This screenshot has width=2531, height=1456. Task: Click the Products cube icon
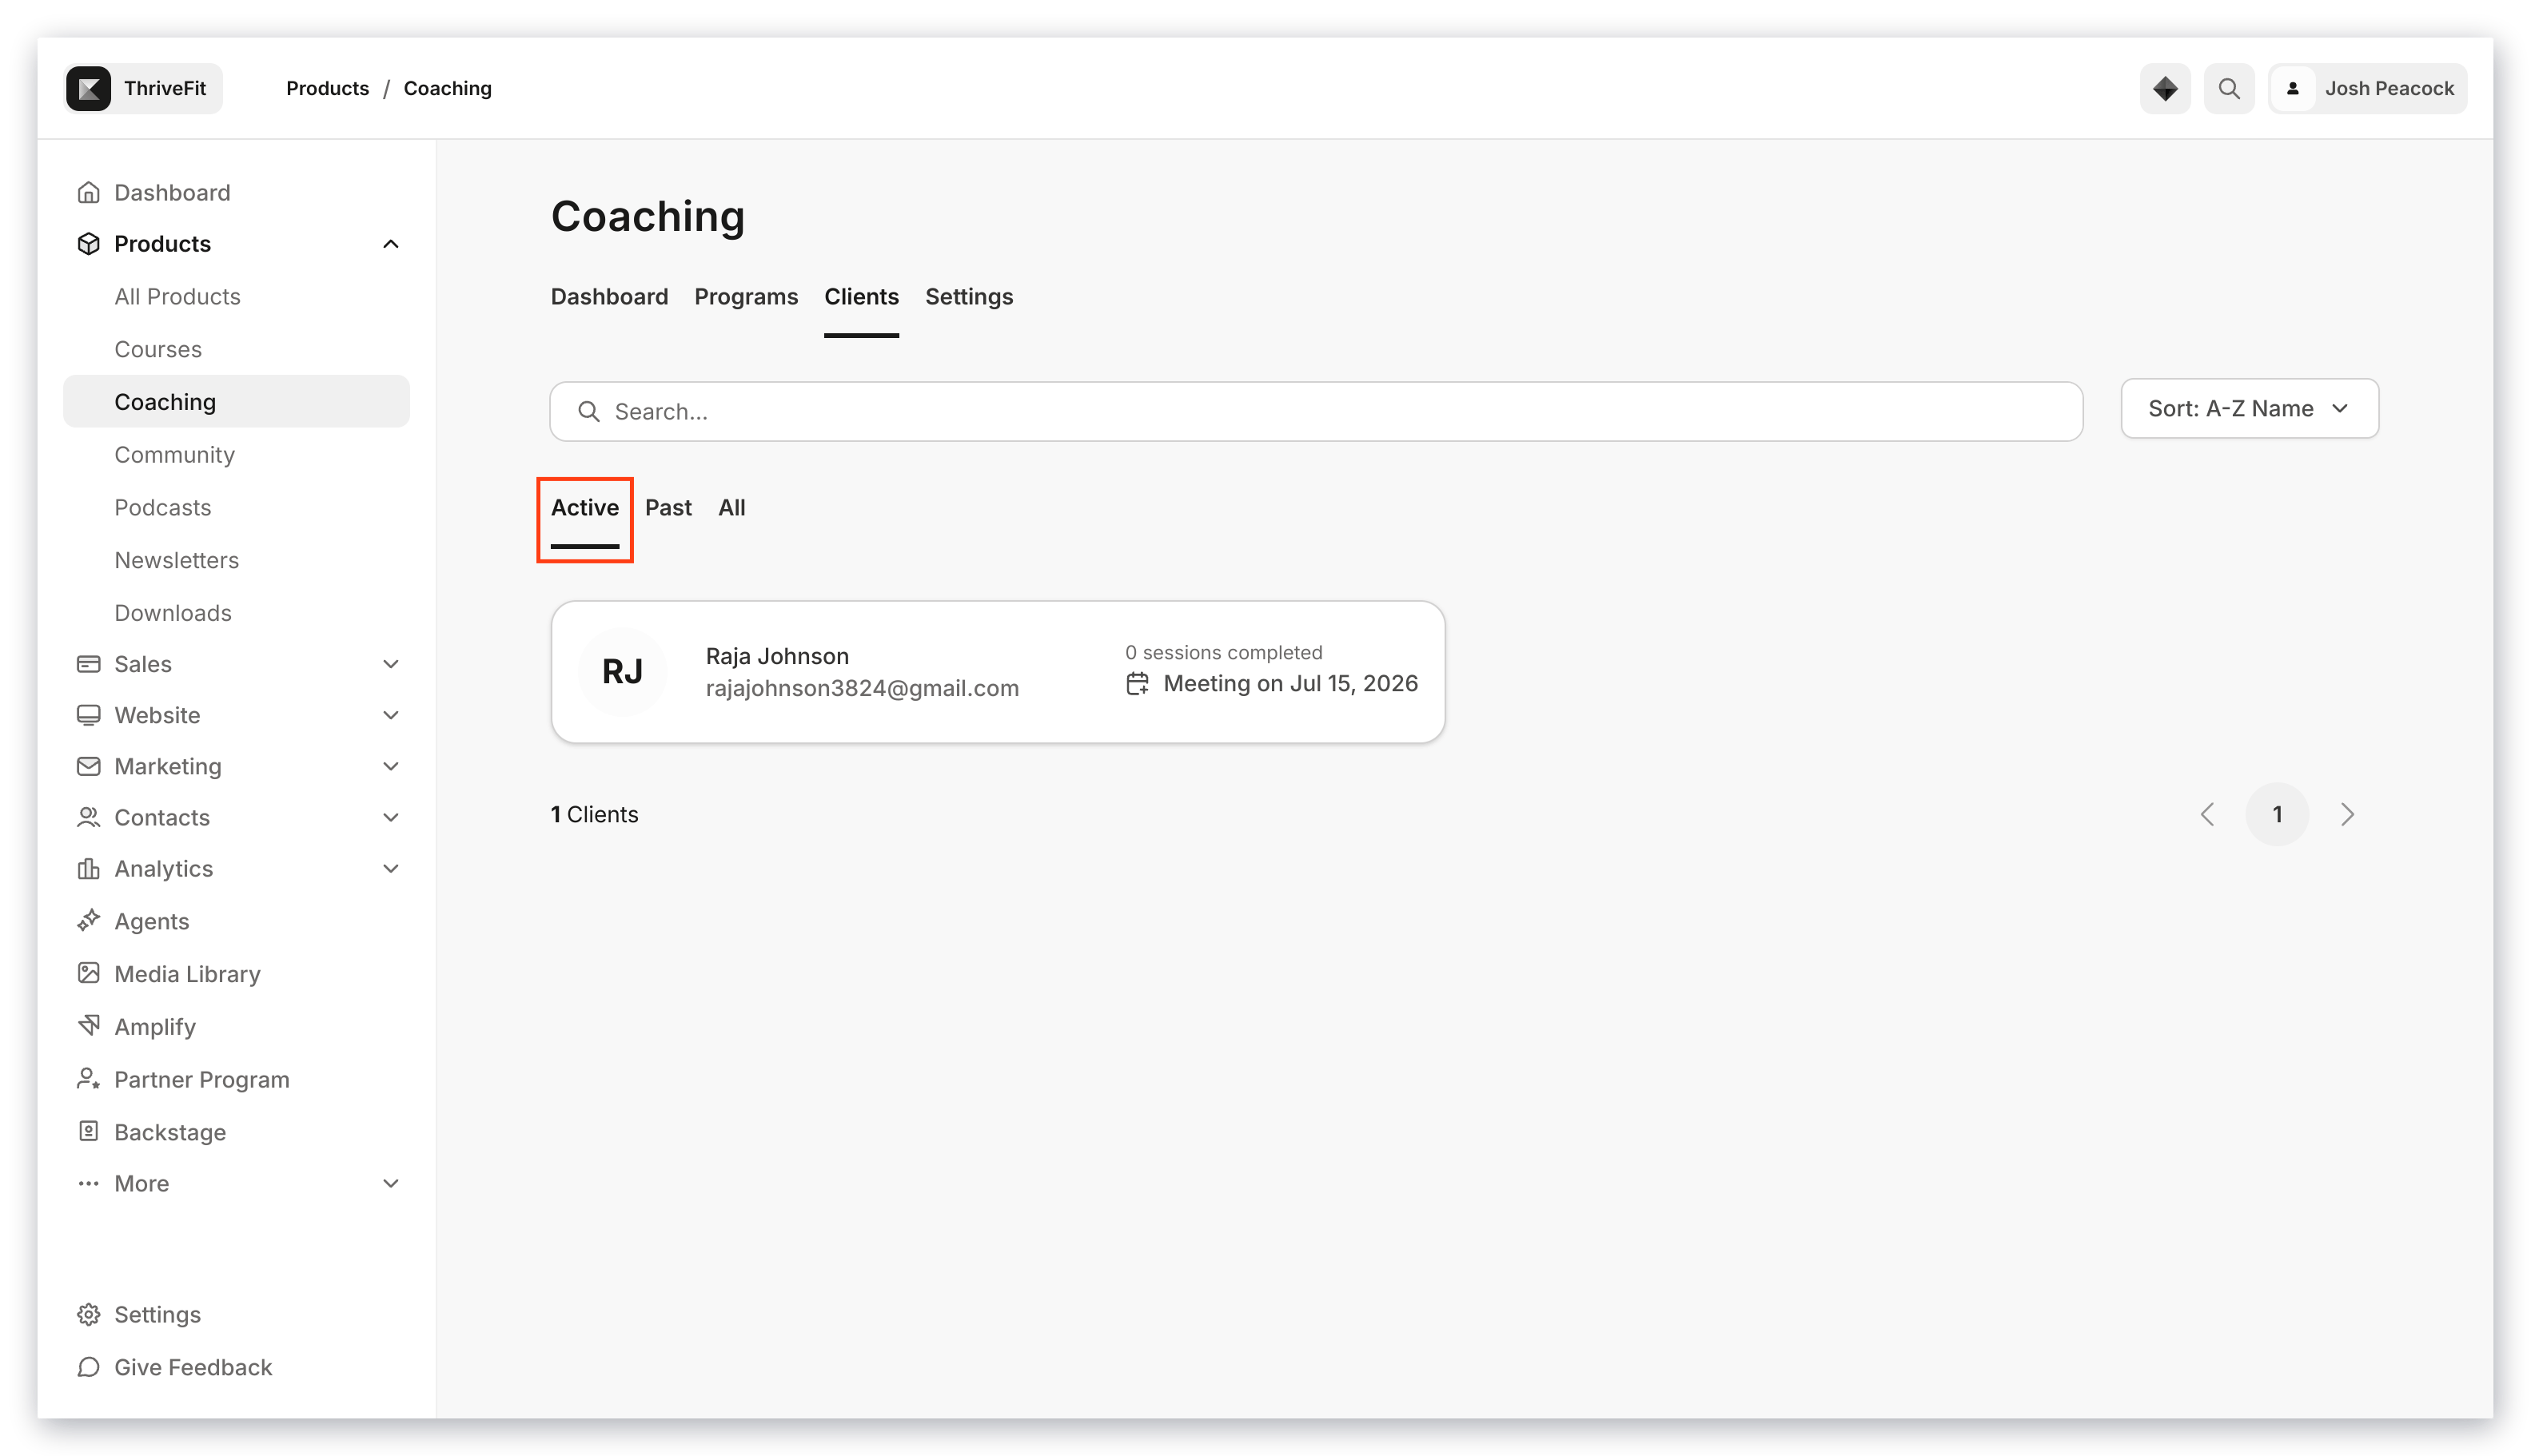(88, 243)
